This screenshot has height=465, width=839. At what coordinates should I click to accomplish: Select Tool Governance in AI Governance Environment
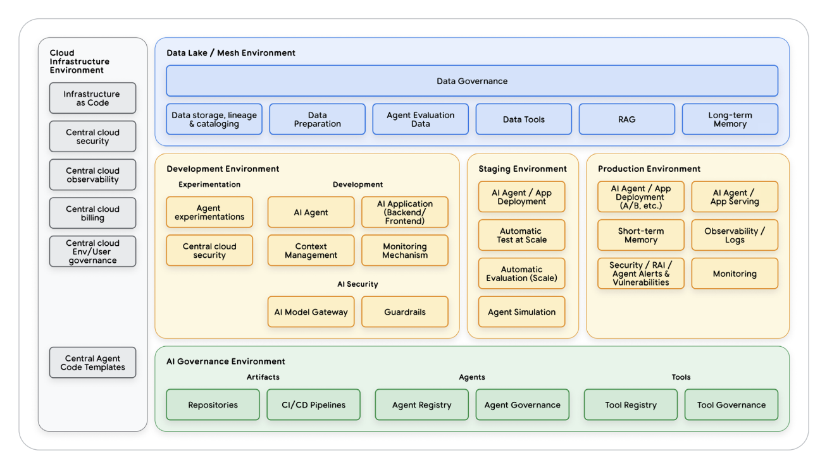click(731, 404)
